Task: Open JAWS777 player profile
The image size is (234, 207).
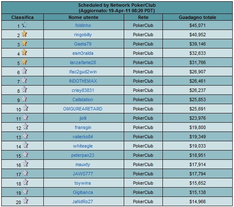Action: tap(83, 174)
